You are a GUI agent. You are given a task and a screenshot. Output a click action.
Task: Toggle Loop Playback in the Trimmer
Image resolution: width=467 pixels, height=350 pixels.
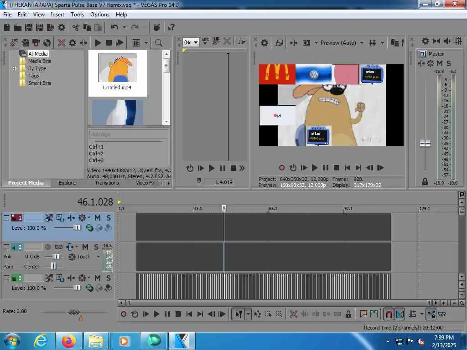(190, 169)
